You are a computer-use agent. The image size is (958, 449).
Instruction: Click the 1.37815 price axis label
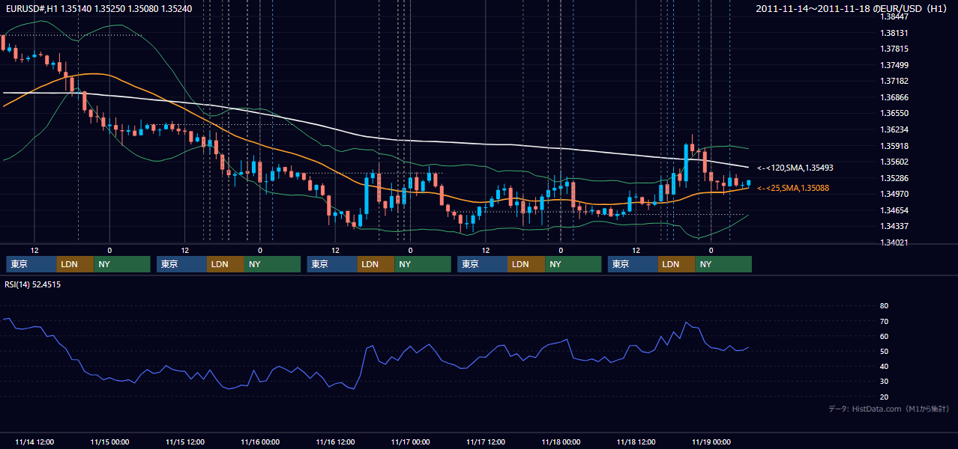click(x=894, y=49)
